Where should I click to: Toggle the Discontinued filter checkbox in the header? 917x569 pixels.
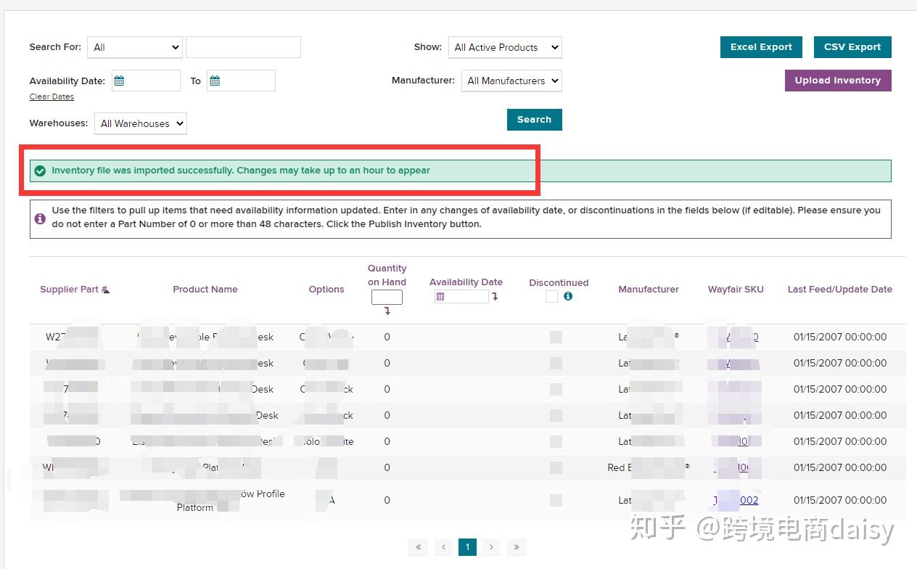(551, 296)
